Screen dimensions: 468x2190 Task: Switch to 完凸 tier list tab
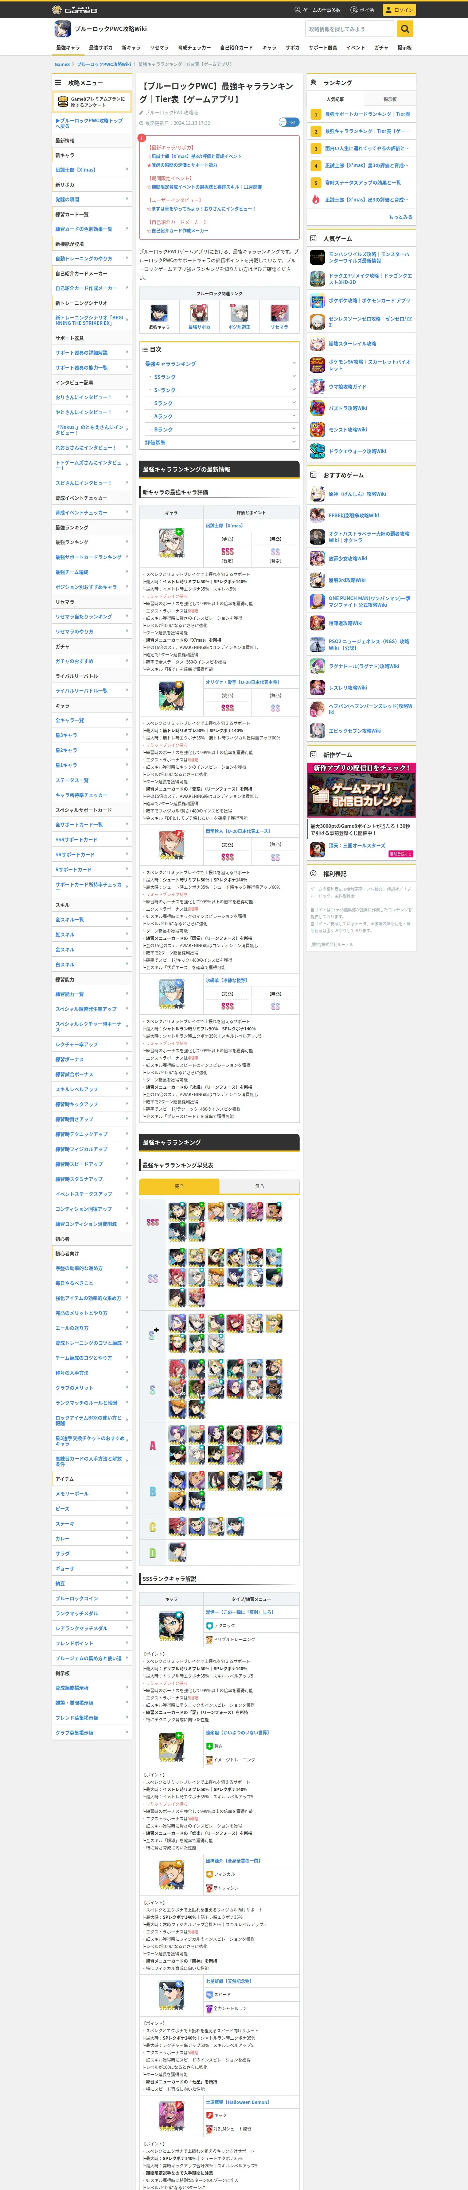pos(179,1186)
